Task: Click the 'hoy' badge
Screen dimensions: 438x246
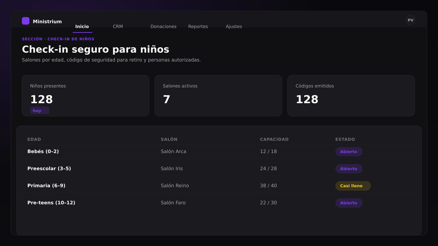Action: (x=40, y=110)
